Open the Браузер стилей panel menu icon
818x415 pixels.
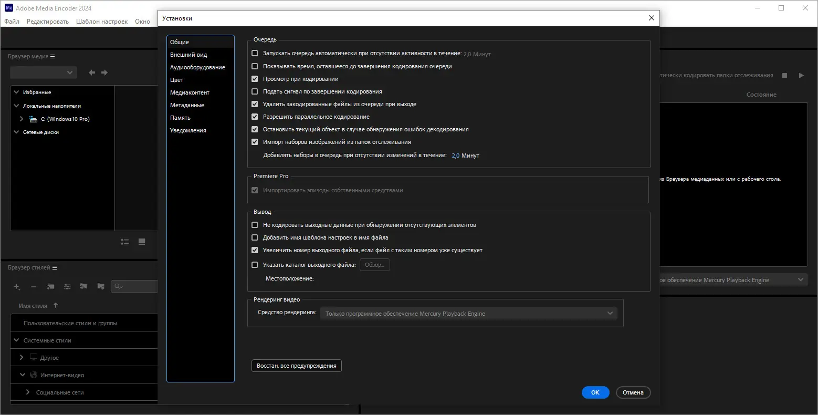(55, 267)
